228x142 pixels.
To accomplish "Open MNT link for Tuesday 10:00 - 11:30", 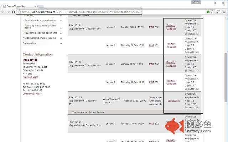I will click(151, 27).
